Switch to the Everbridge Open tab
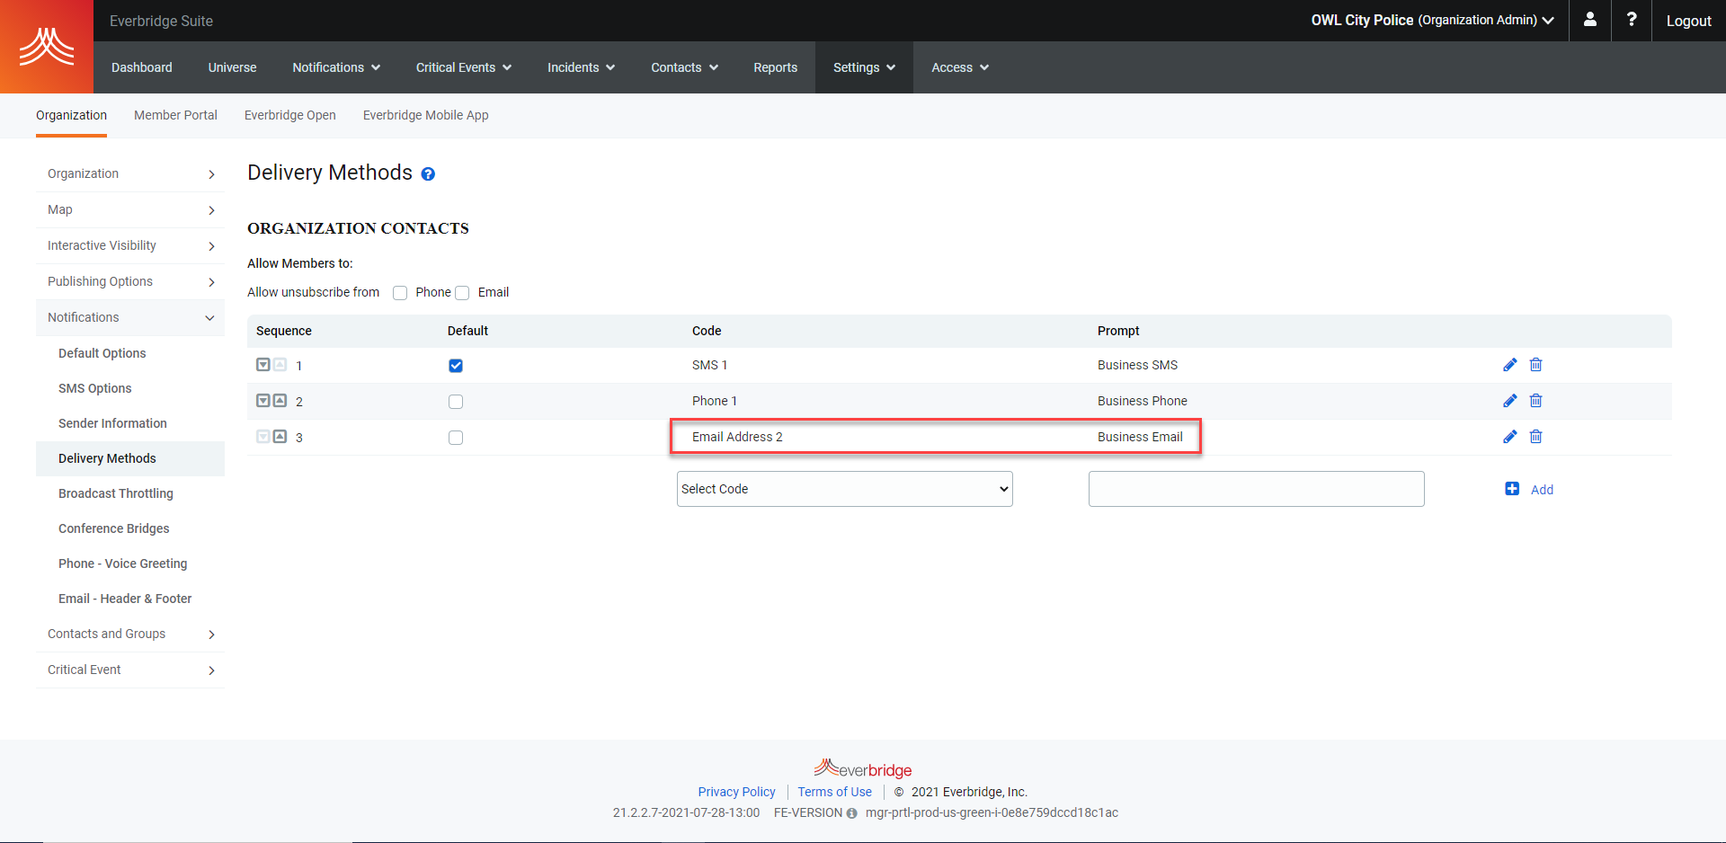The width and height of the screenshot is (1726, 843). (290, 115)
